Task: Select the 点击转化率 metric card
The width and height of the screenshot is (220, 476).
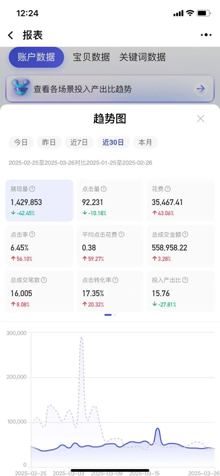Action: click(110, 292)
